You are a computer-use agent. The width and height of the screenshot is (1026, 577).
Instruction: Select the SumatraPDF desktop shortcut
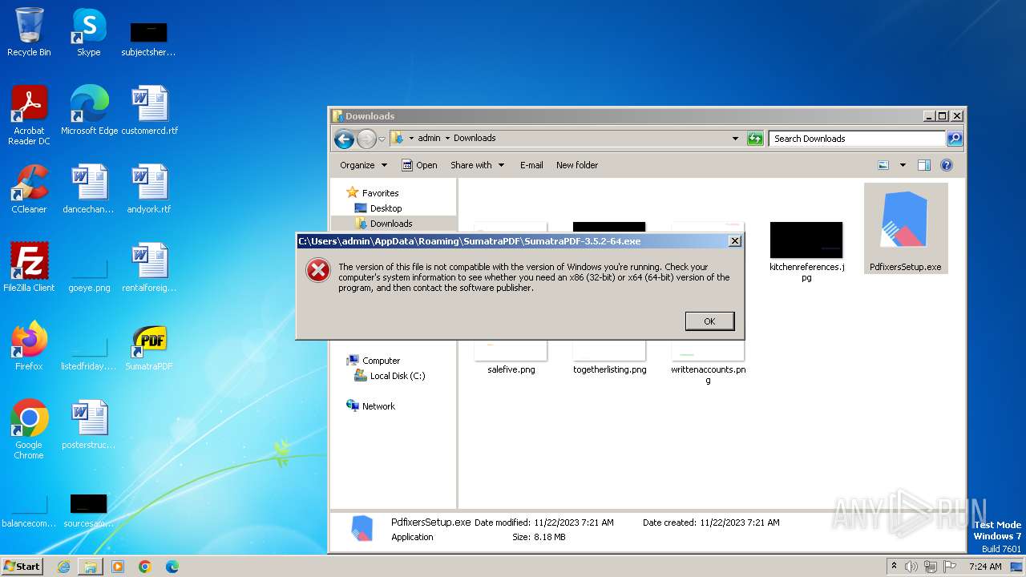[x=150, y=346]
